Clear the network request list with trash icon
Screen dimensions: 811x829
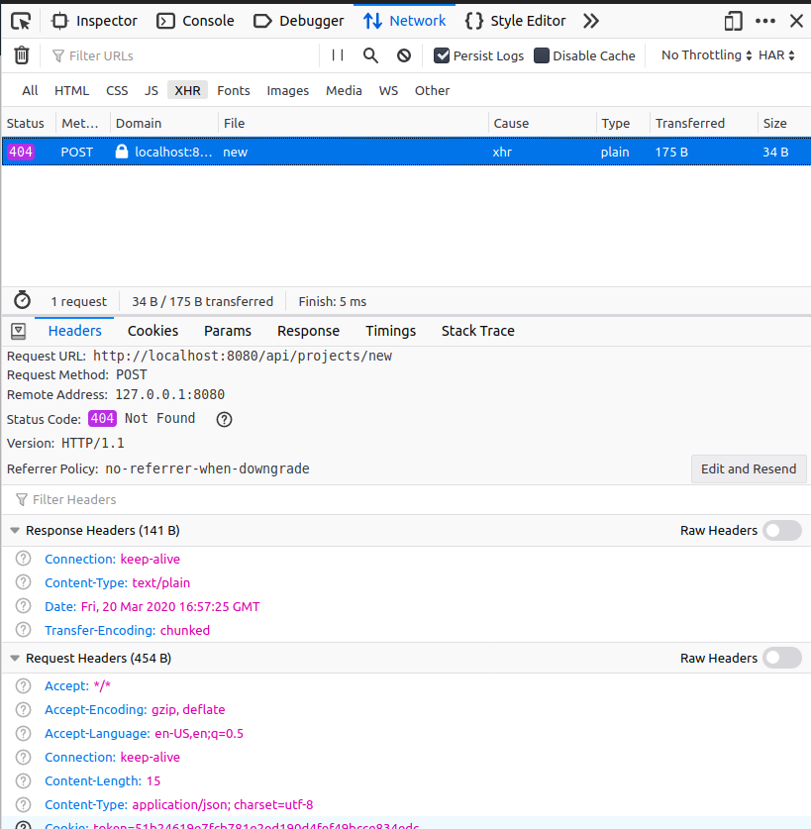(21, 55)
